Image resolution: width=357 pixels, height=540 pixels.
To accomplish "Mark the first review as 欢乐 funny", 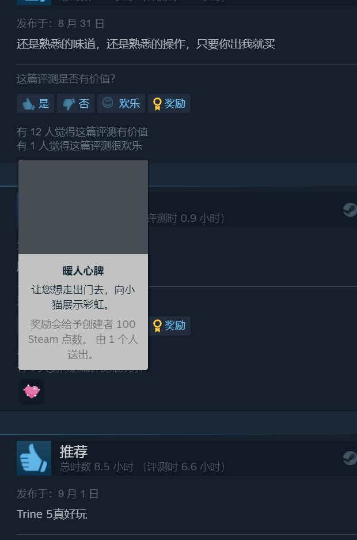I will tap(121, 103).
